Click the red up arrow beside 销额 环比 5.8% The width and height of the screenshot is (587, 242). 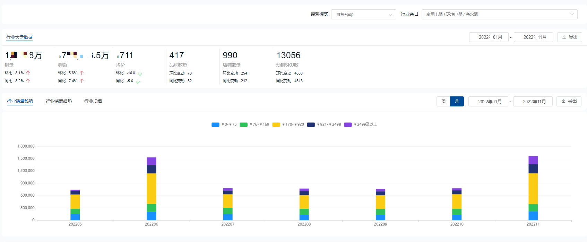[x=81, y=73]
